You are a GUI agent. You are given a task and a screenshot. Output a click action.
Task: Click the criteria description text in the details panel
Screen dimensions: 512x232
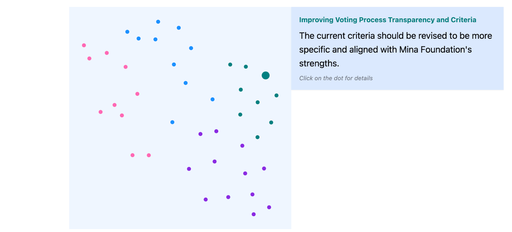coord(396,50)
